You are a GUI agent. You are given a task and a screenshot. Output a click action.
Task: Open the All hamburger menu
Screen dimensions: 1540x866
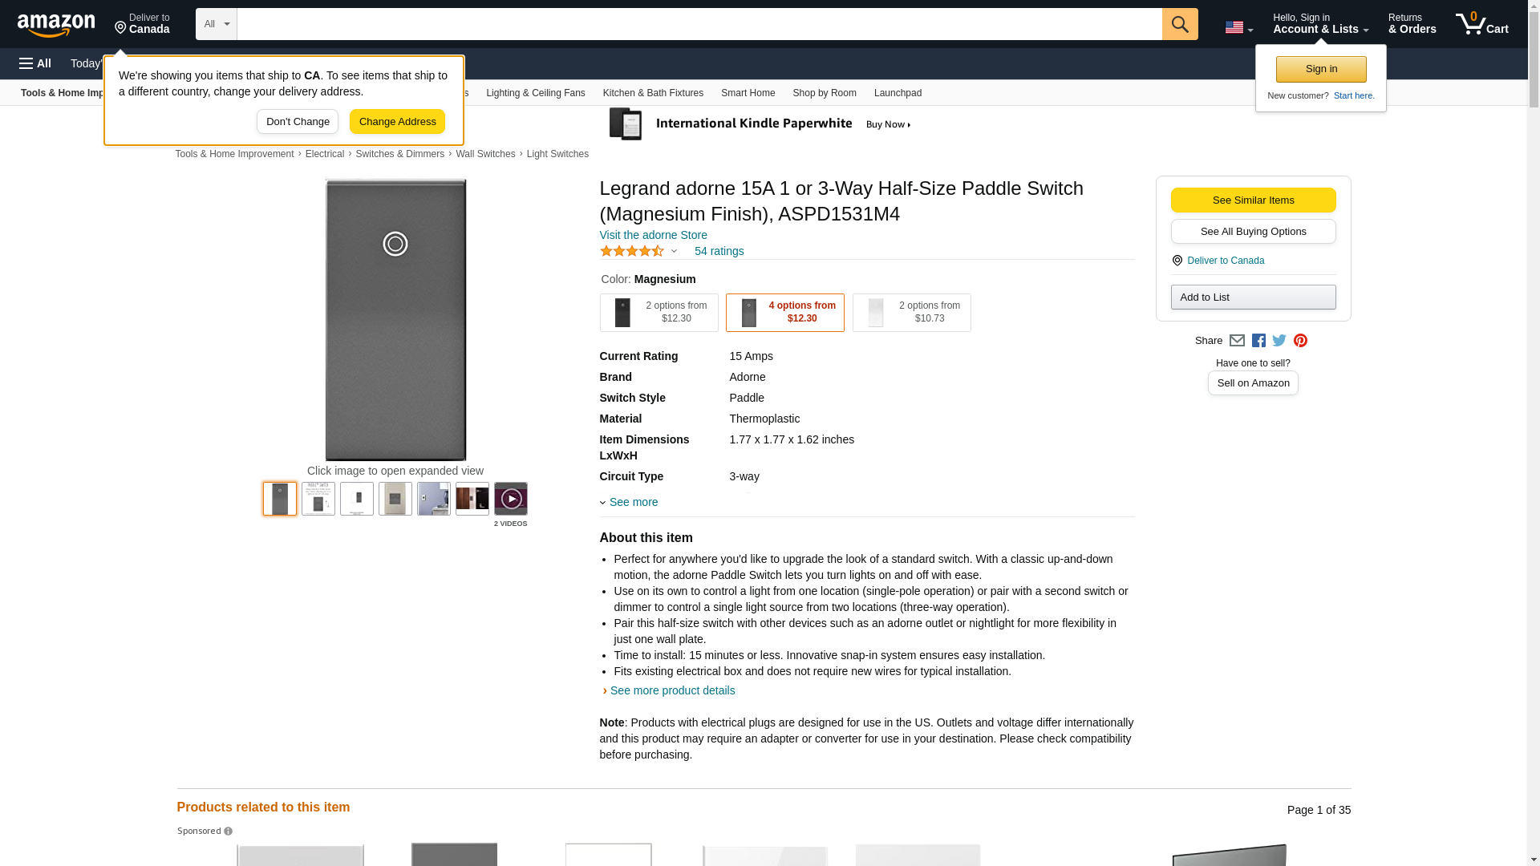[35, 63]
